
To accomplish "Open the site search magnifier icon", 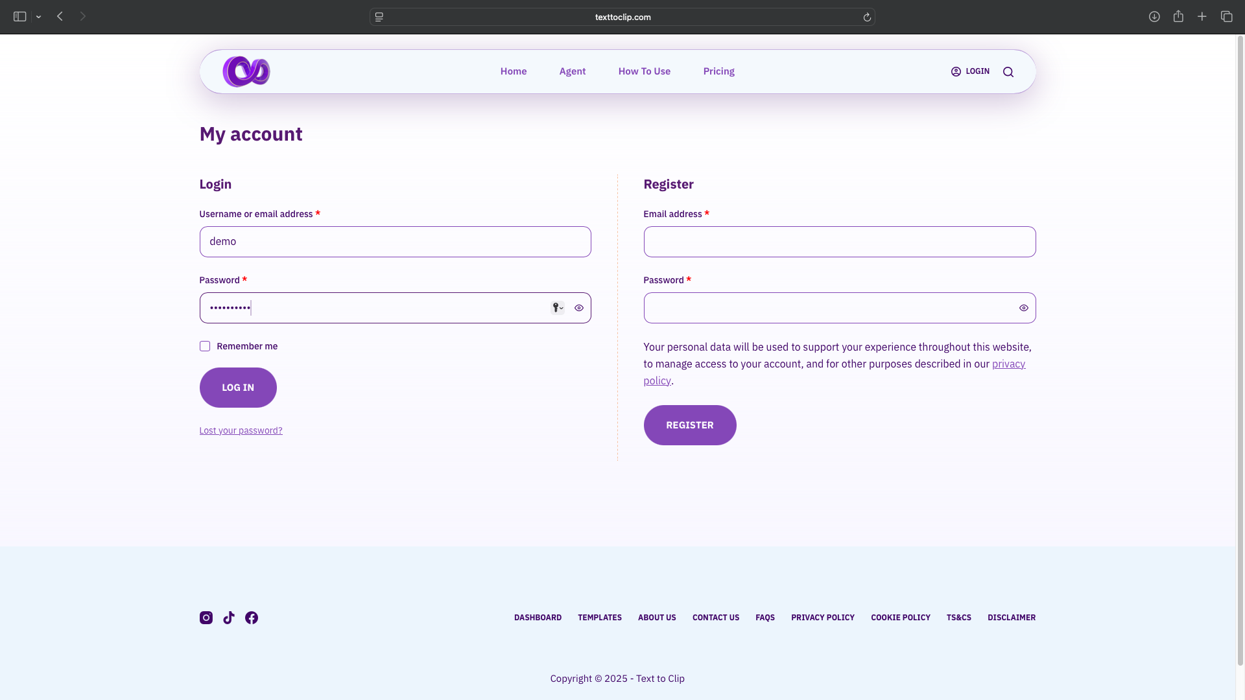I will tap(1008, 72).
